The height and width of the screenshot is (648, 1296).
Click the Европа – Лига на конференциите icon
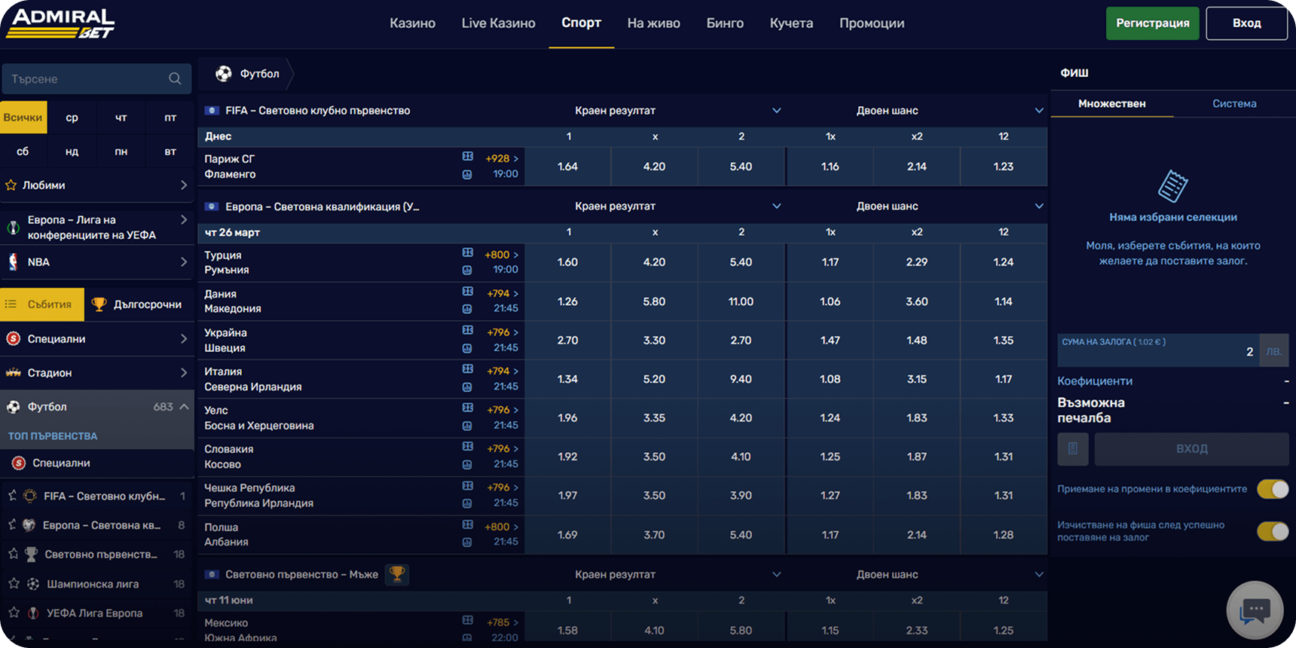point(14,228)
